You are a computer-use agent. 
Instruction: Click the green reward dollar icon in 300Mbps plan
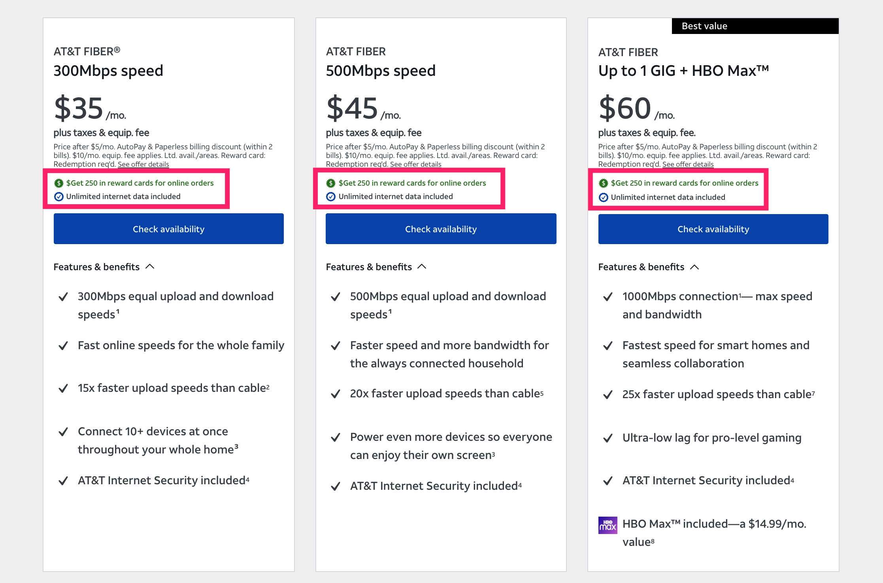click(59, 183)
